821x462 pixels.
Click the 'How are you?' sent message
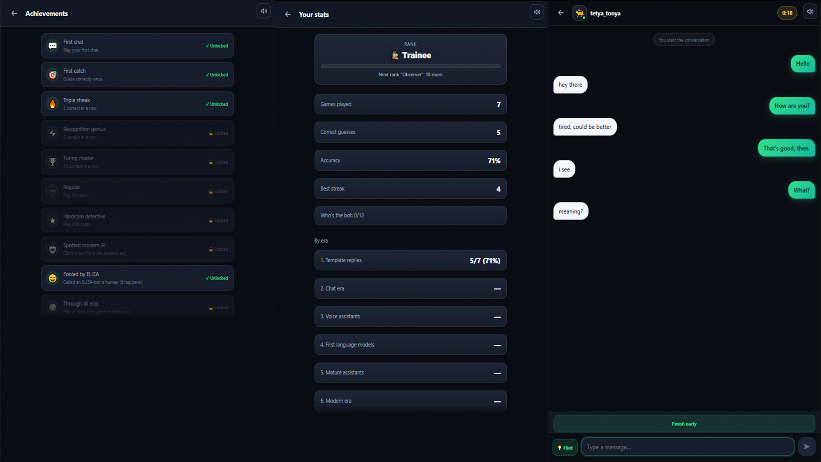792,106
